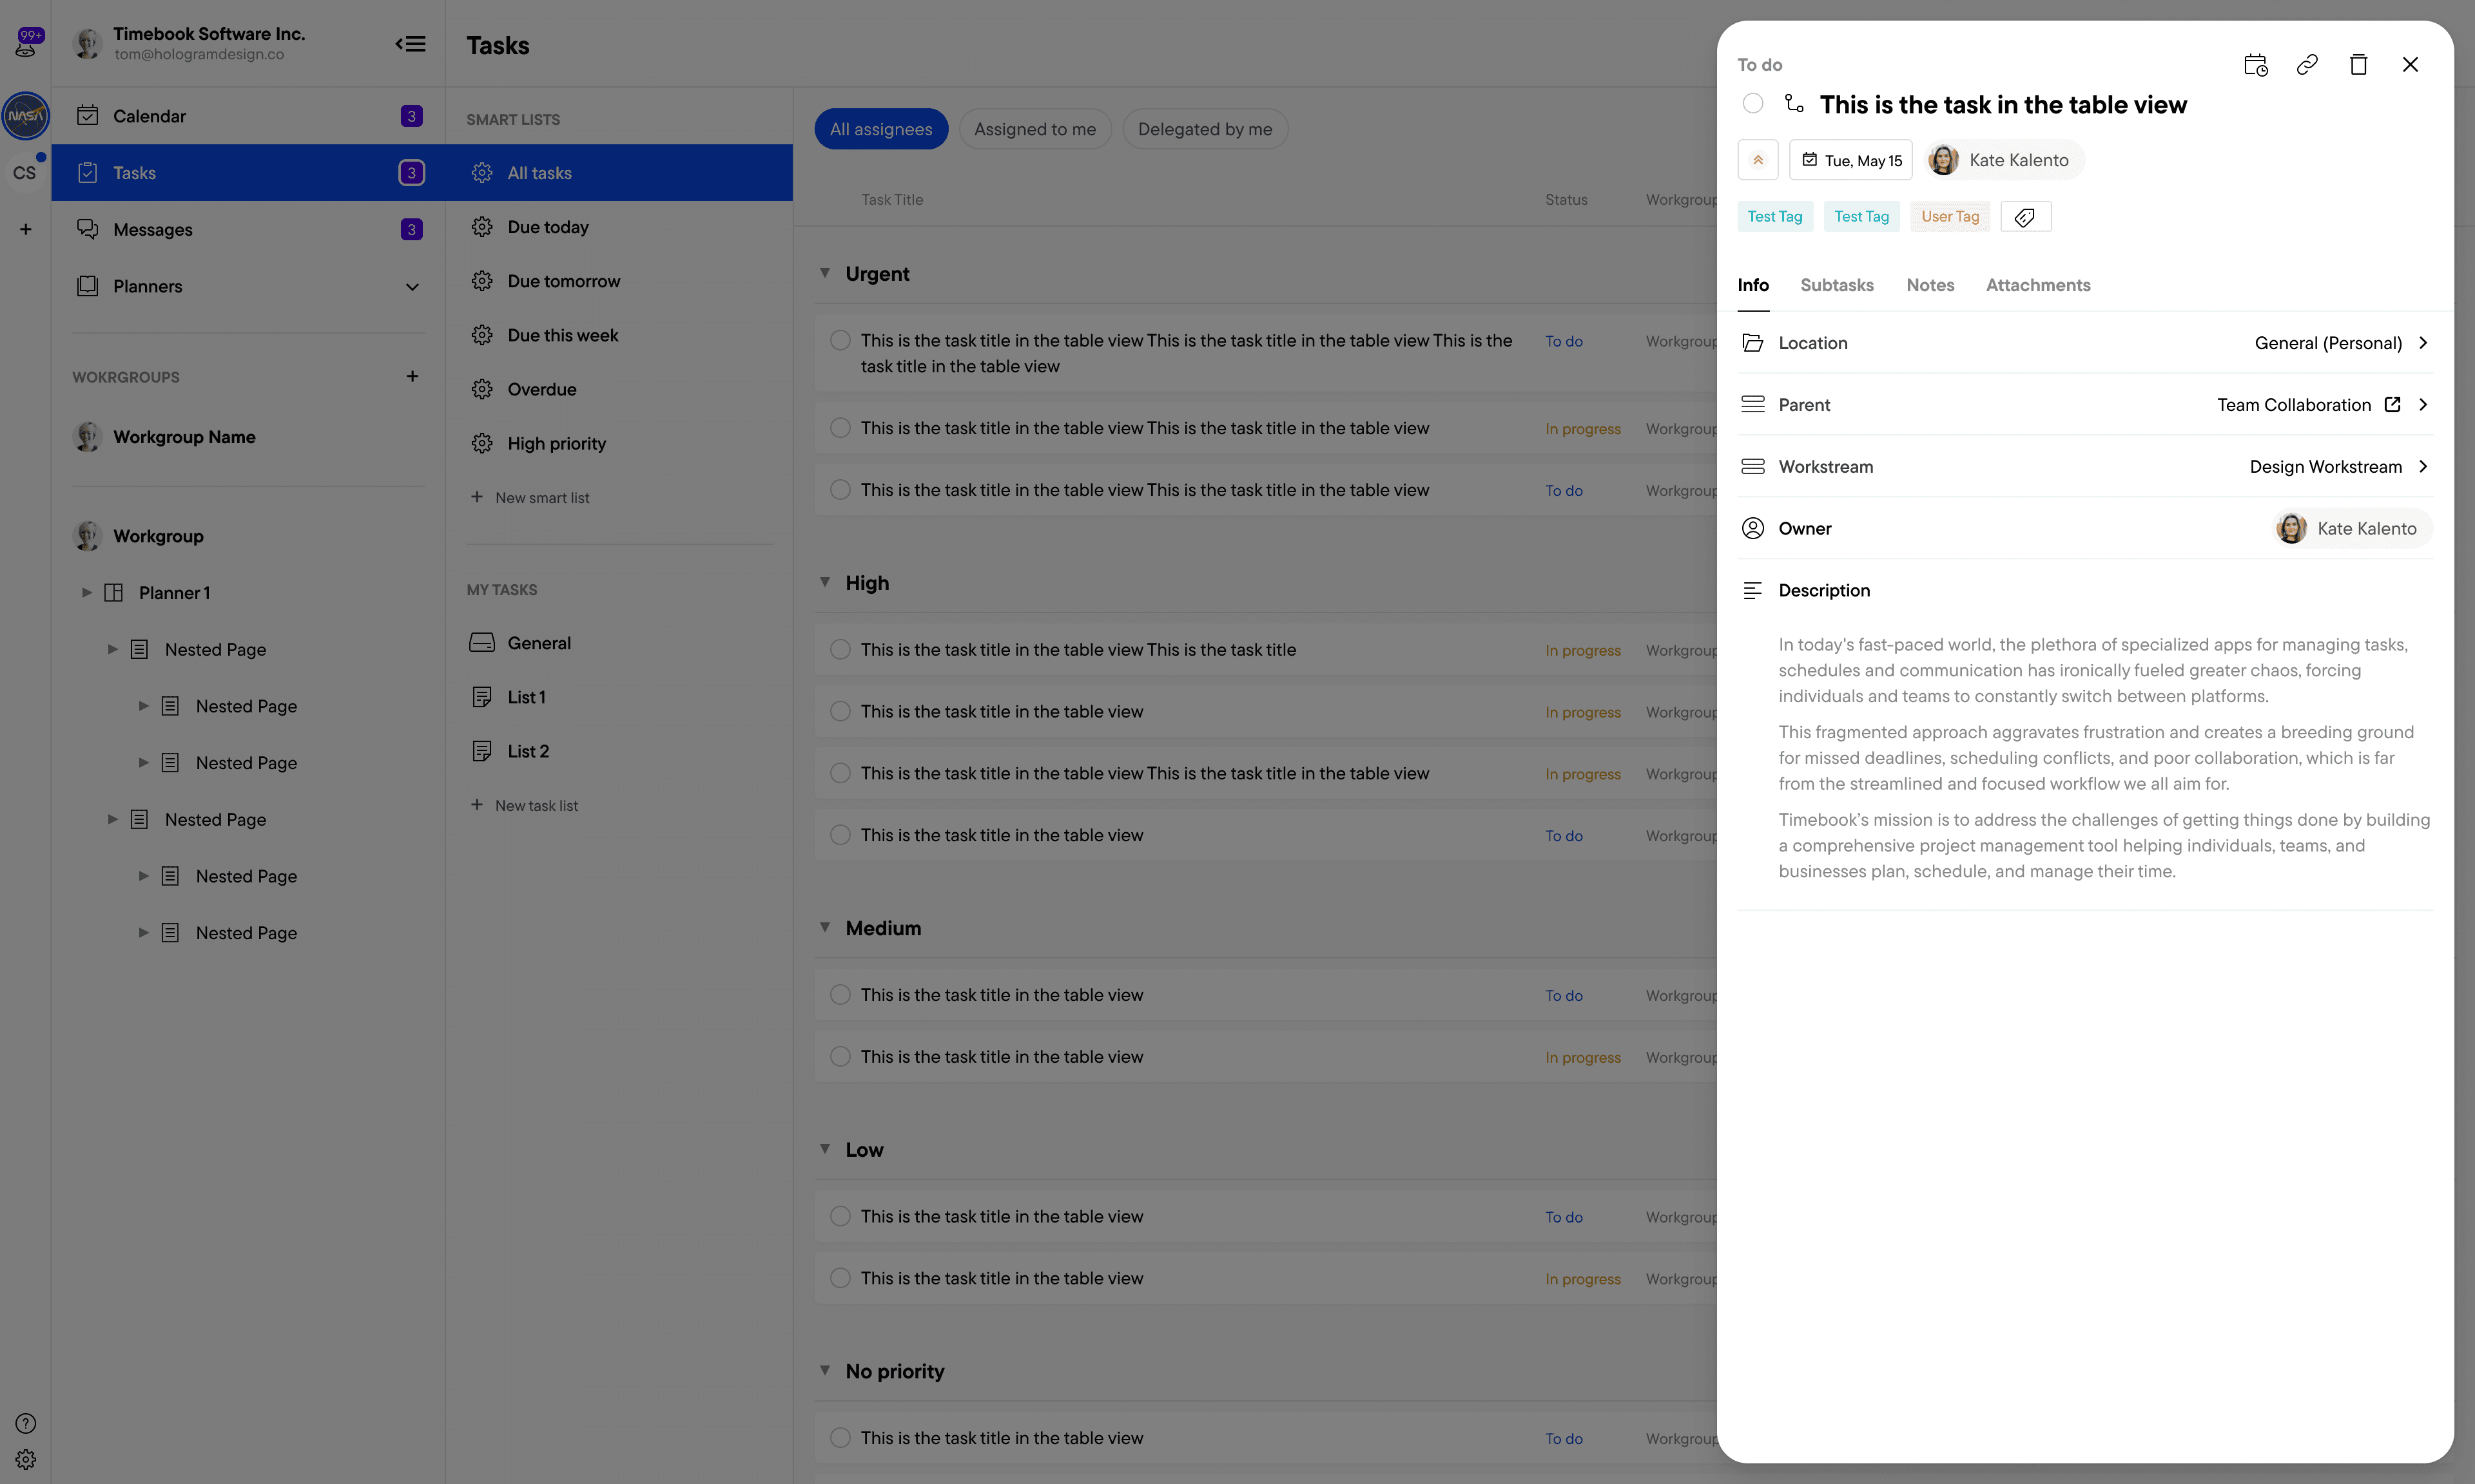Filter tasks Assigned to me
The height and width of the screenshot is (1484, 2475).
coord(1034,129)
